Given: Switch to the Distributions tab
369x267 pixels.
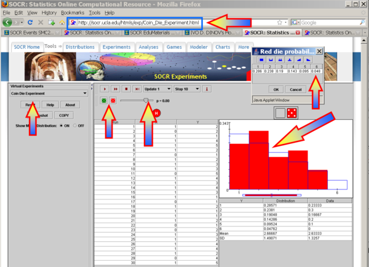Looking at the screenshot, I should pyautogui.click(x=80, y=47).
